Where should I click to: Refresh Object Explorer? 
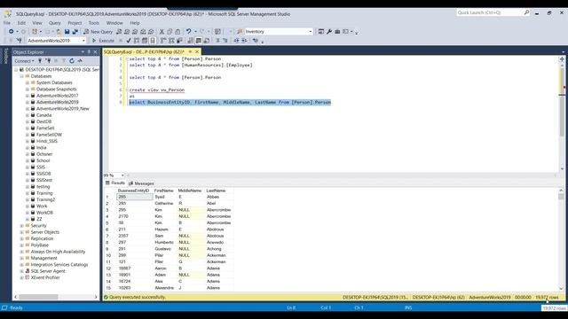(72, 61)
